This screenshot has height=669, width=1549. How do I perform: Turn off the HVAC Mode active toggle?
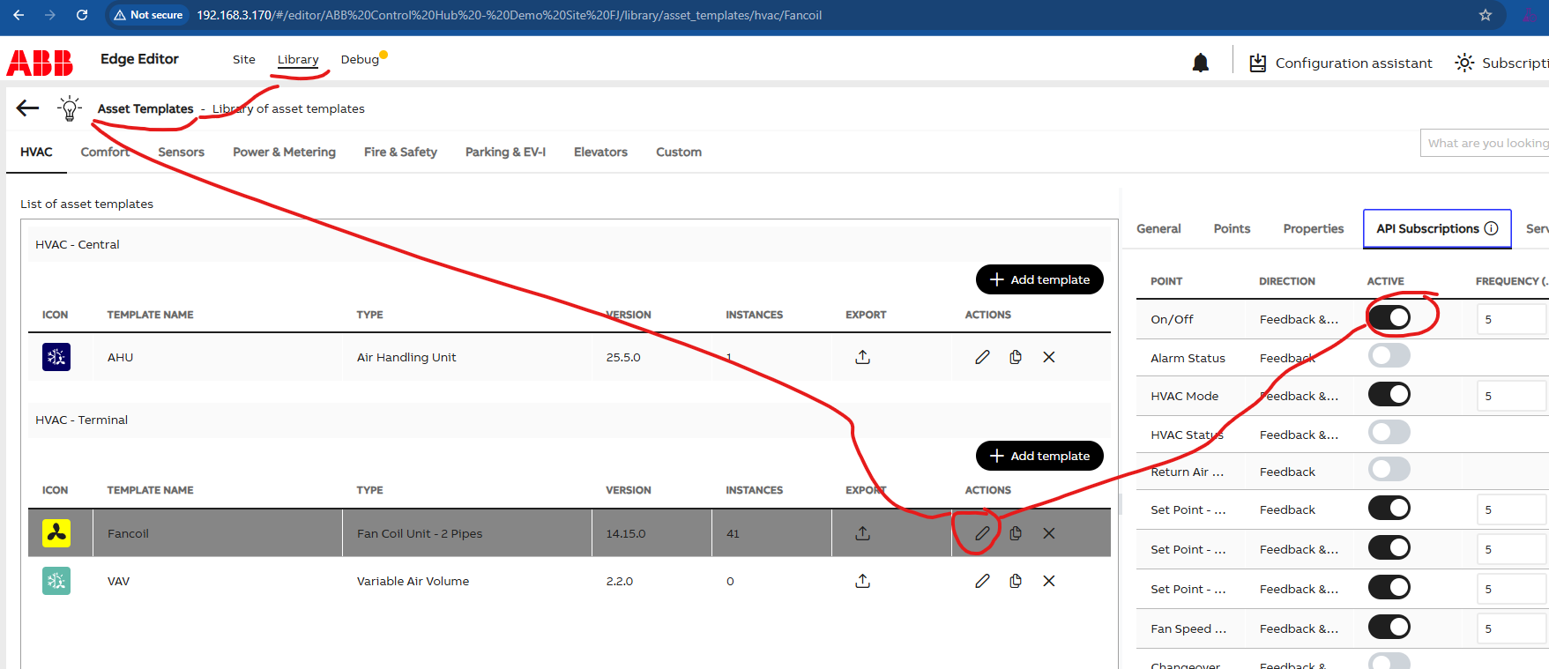[x=1389, y=395]
